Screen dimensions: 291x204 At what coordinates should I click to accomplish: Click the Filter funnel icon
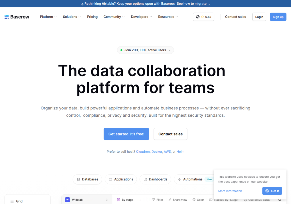(x=153, y=200)
